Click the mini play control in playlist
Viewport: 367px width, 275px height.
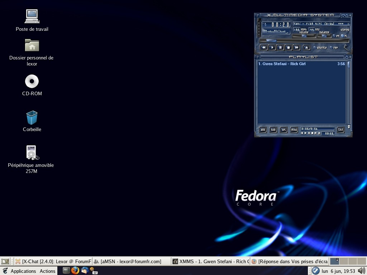point(305,133)
